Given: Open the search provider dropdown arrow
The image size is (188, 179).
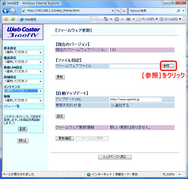Looking at the screenshot, I should click(184, 11).
